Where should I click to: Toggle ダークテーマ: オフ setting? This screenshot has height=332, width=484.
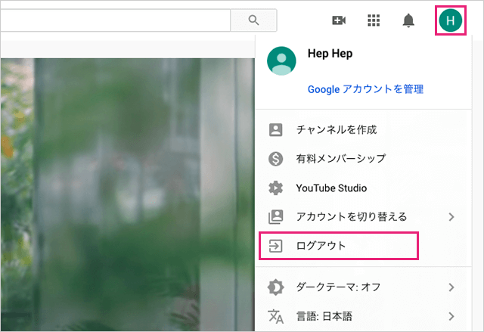(x=338, y=287)
